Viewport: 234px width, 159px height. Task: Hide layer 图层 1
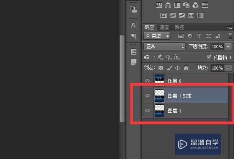[x=147, y=110]
